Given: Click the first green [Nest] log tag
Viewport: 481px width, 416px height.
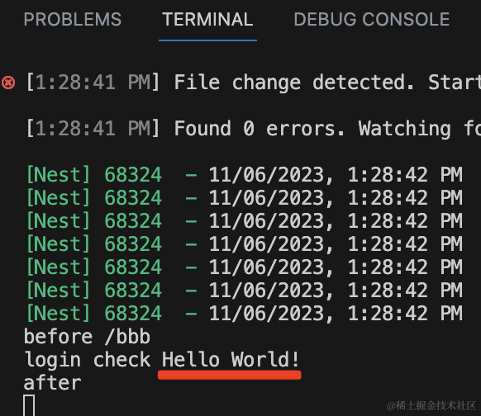Looking at the screenshot, I should coord(59,175).
